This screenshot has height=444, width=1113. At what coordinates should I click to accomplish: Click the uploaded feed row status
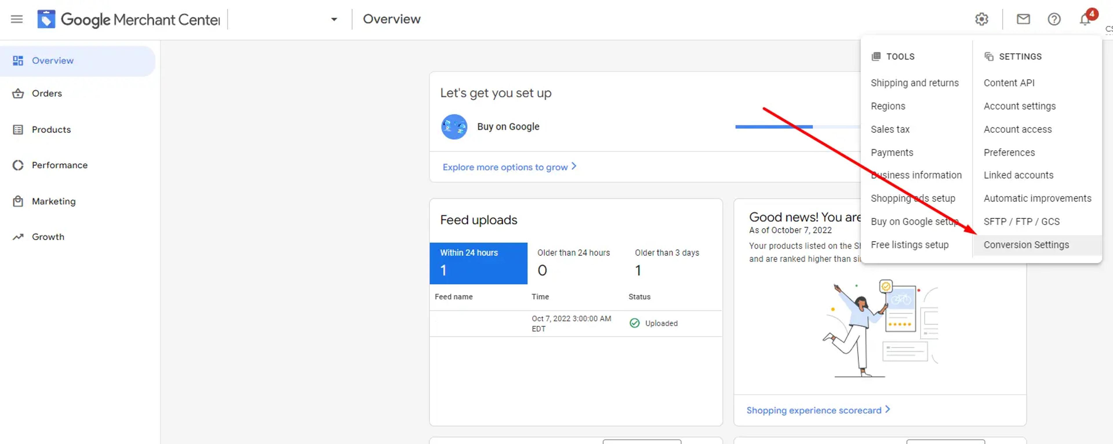pos(653,323)
